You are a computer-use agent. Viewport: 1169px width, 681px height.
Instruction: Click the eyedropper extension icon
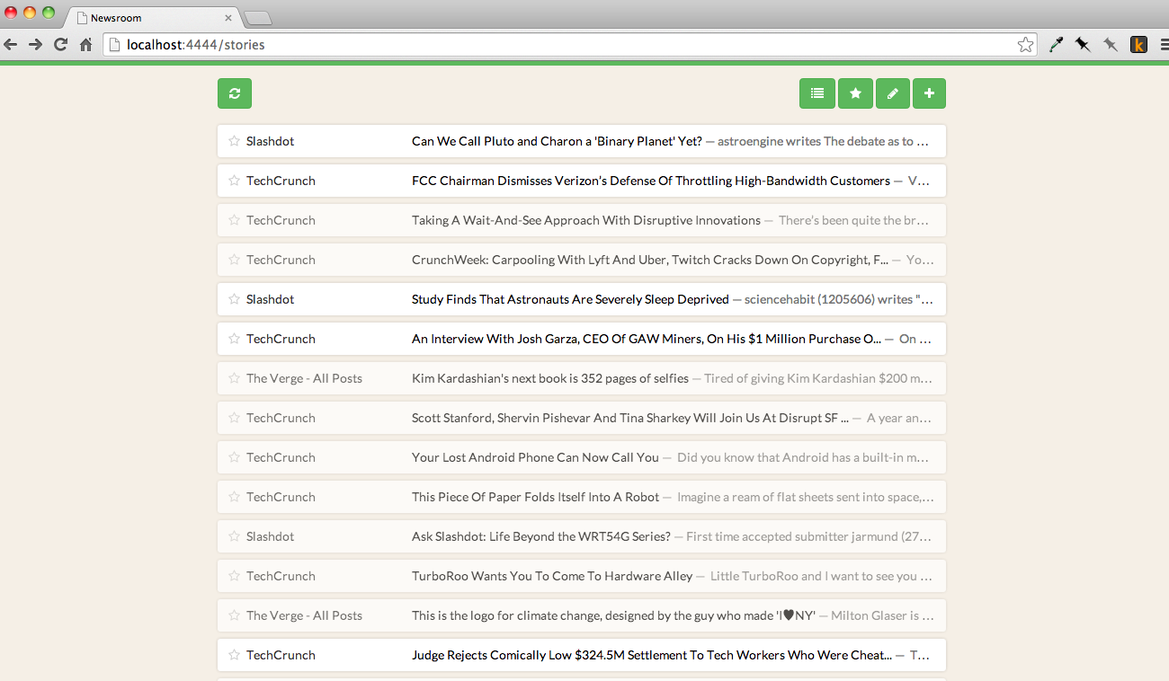[x=1057, y=44]
